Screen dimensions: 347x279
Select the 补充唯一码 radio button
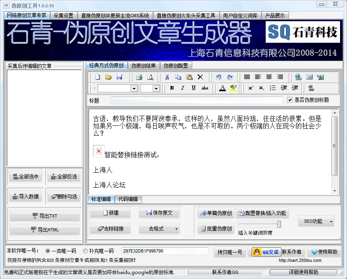pyautogui.click(x=85, y=251)
